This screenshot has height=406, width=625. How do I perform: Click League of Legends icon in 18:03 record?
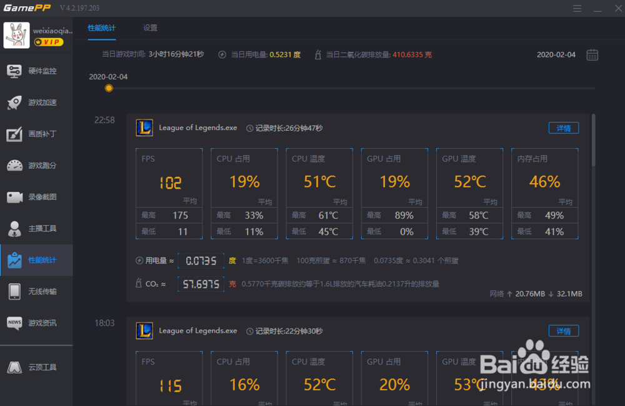point(144,331)
